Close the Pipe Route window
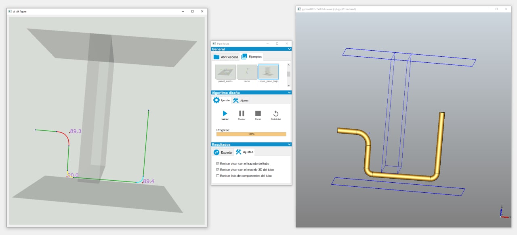517x235 pixels. pos(287,43)
